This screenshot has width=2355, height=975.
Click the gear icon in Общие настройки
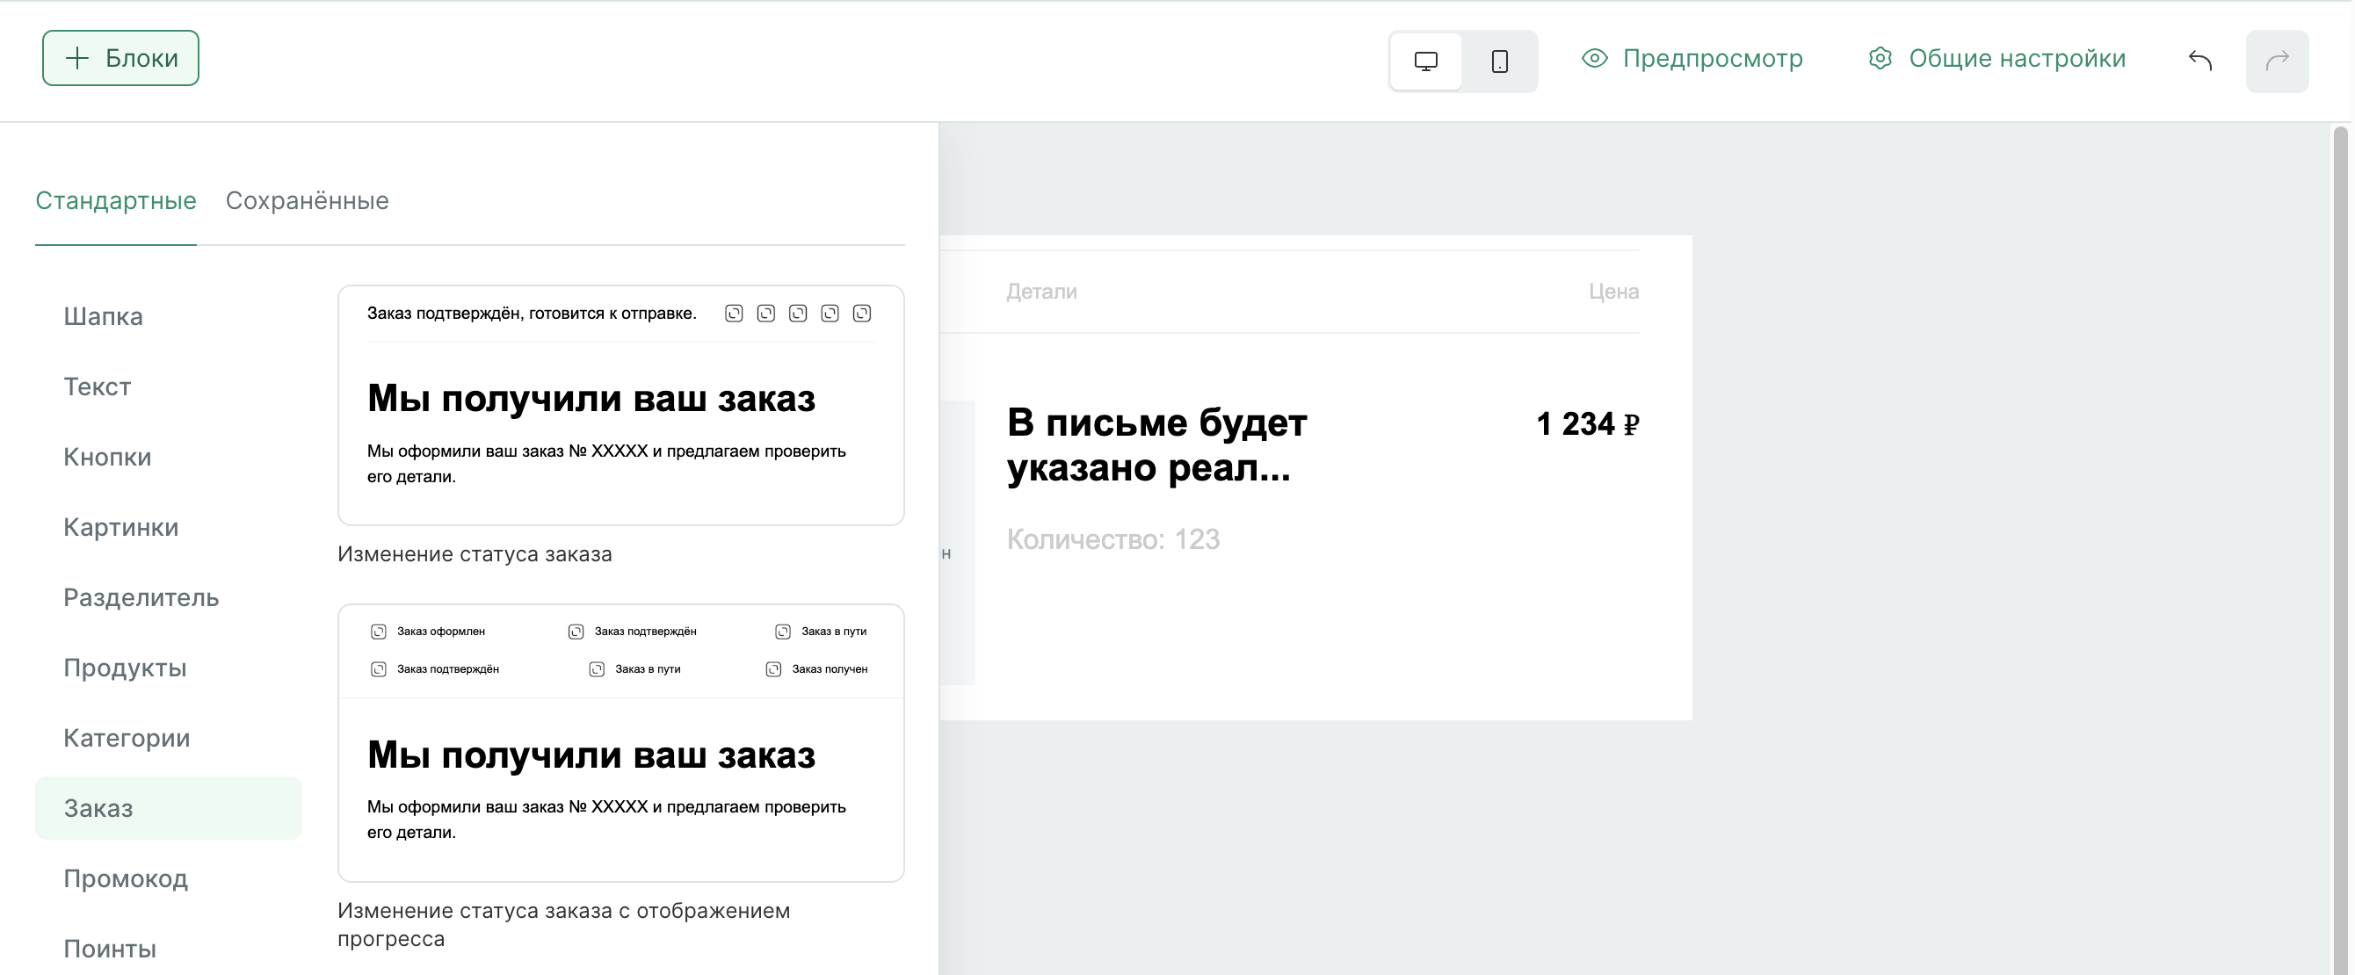coord(1880,59)
